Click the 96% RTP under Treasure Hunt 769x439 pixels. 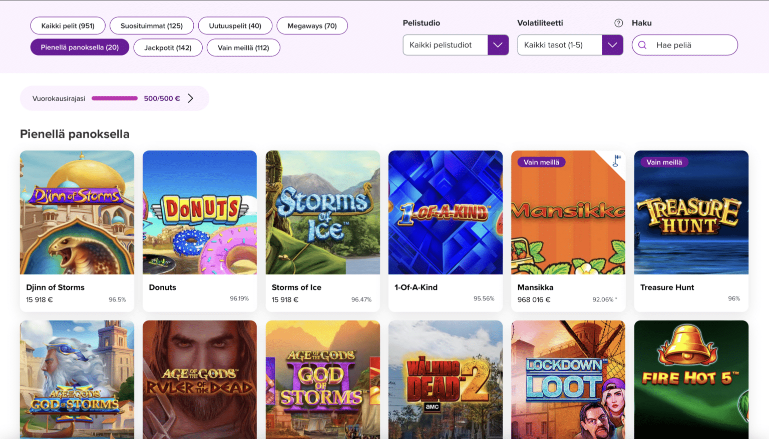pyautogui.click(x=734, y=298)
